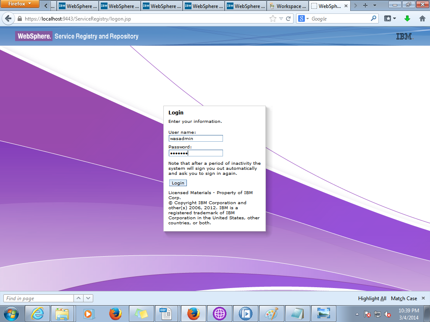Open the Firefox application menu
This screenshot has height=322, width=430.
[20, 4]
